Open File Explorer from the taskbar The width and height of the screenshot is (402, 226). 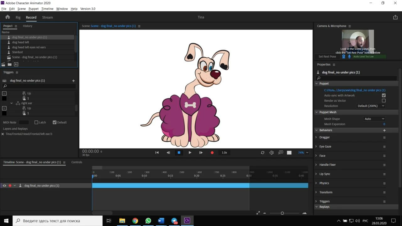pyautogui.click(x=122, y=221)
